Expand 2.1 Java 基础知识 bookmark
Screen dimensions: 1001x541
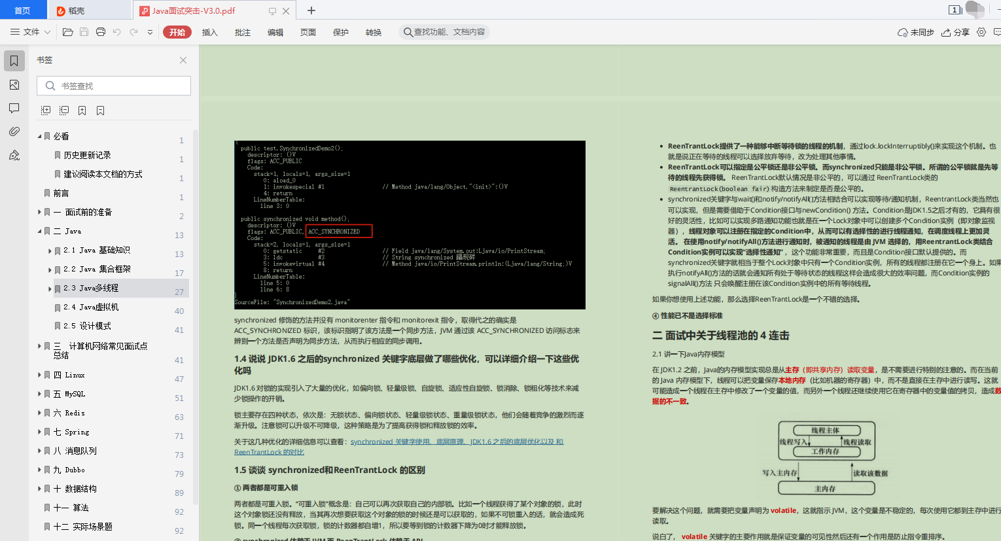pos(50,251)
